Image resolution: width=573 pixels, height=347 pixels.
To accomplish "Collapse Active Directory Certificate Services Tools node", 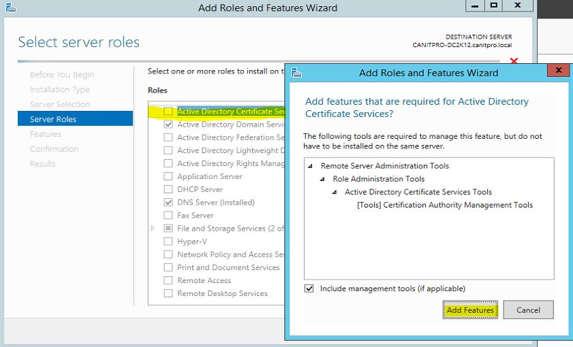I will pos(335,193).
